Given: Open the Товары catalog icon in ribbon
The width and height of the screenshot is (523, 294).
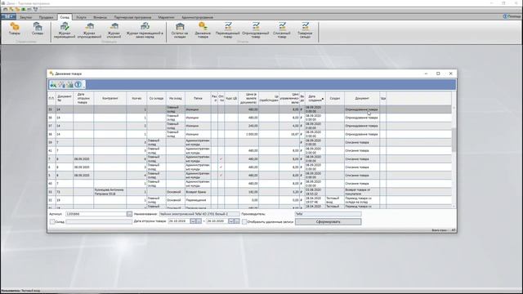Looking at the screenshot, I should [15, 29].
